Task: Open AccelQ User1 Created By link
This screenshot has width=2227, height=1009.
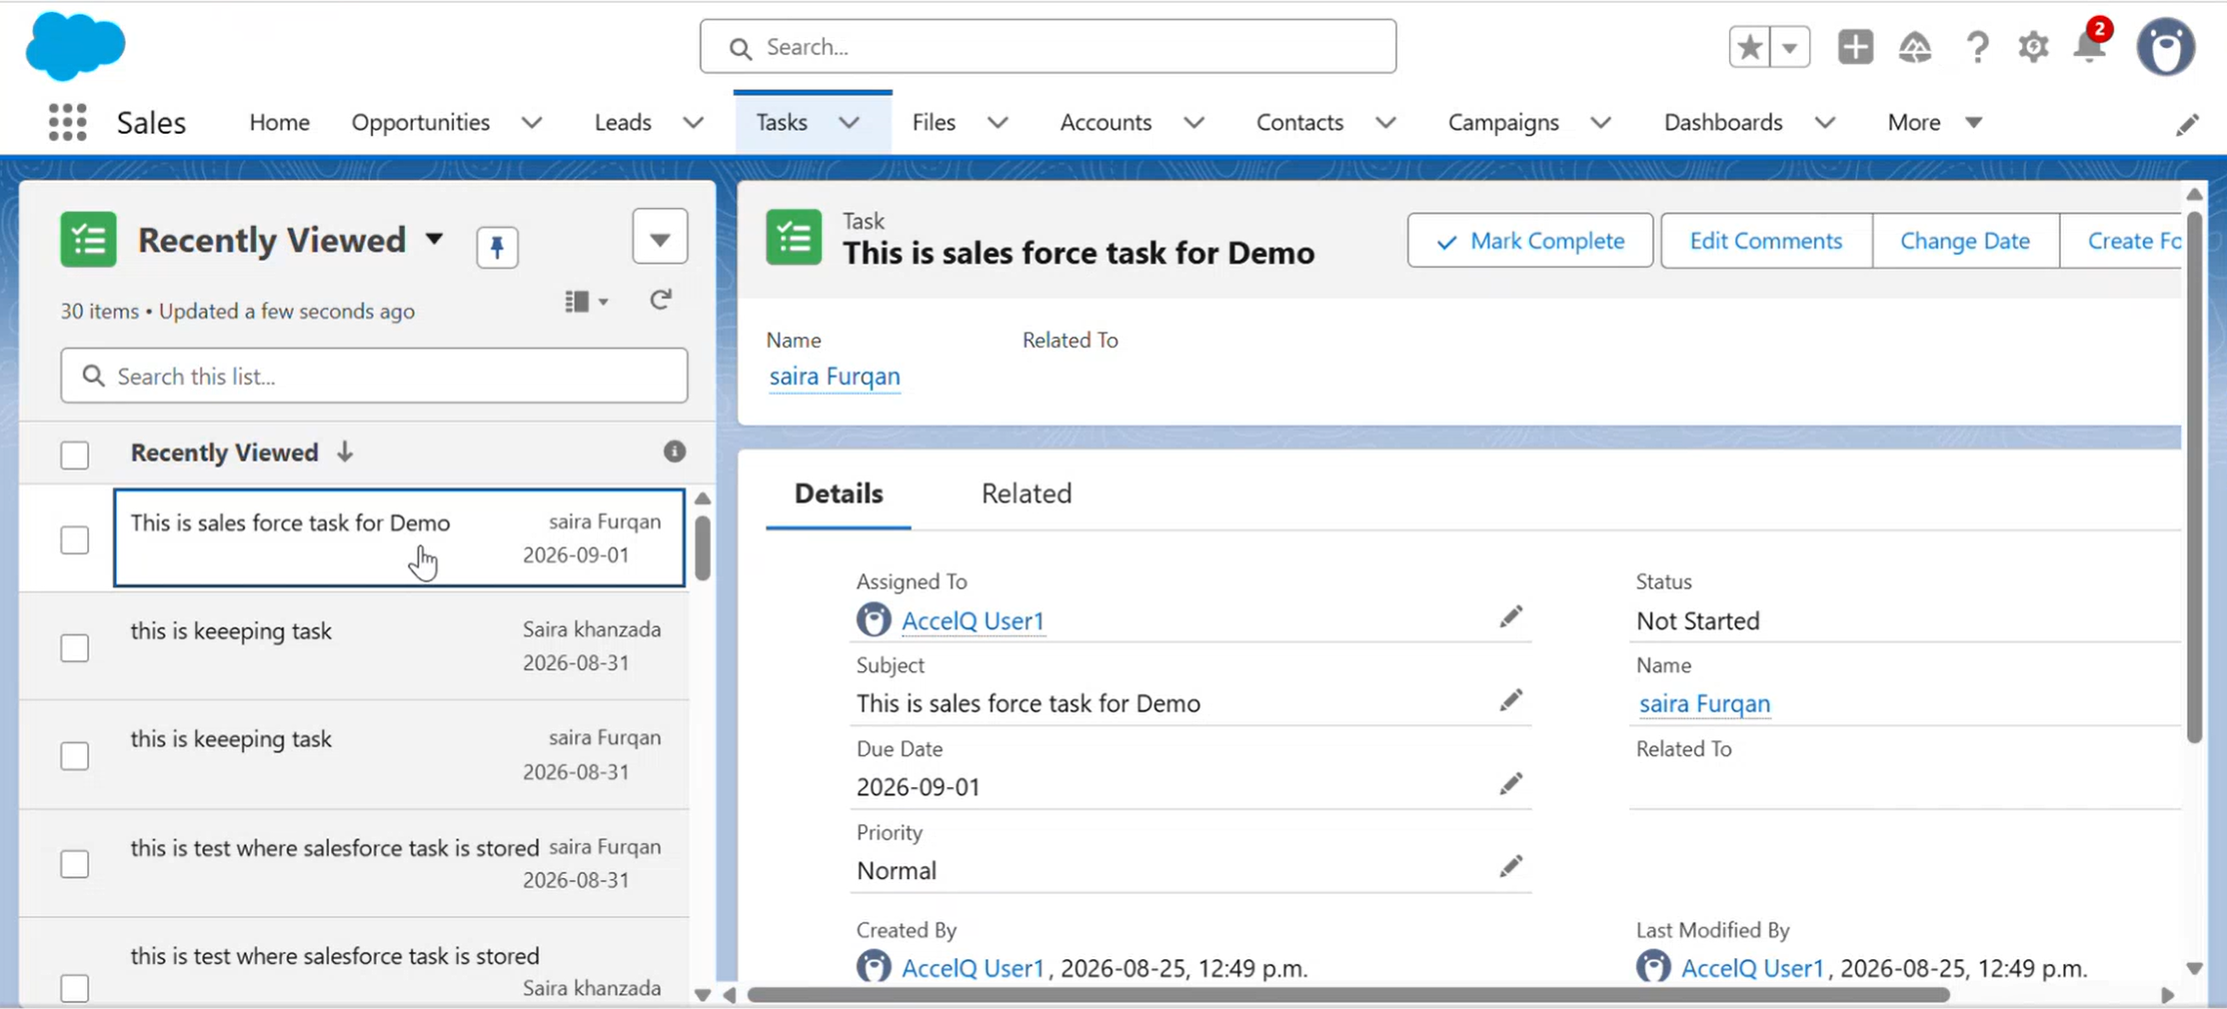Action: (x=973, y=968)
